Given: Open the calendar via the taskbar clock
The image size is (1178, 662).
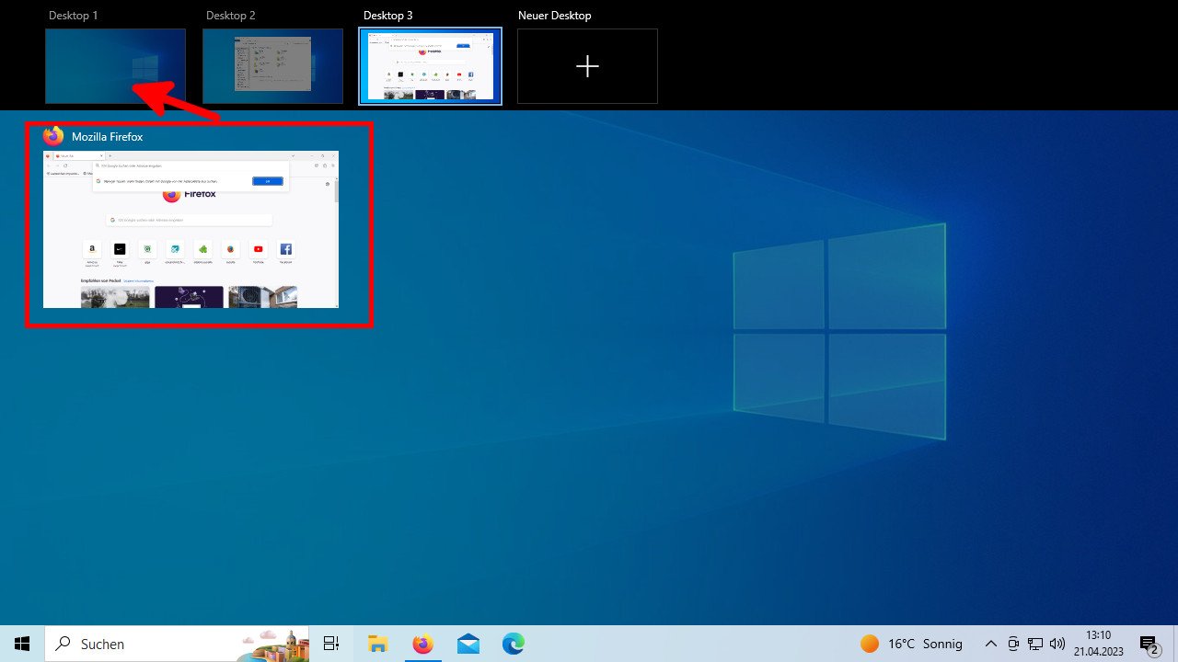Looking at the screenshot, I should coord(1099,643).
